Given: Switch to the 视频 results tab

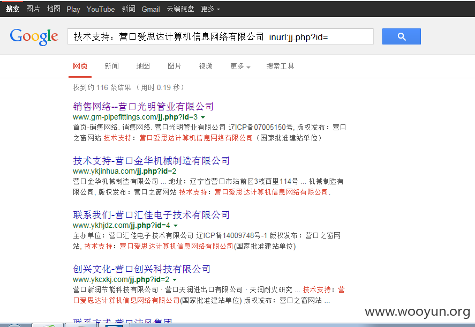Looking at the screenshot, I should (206, 66).
